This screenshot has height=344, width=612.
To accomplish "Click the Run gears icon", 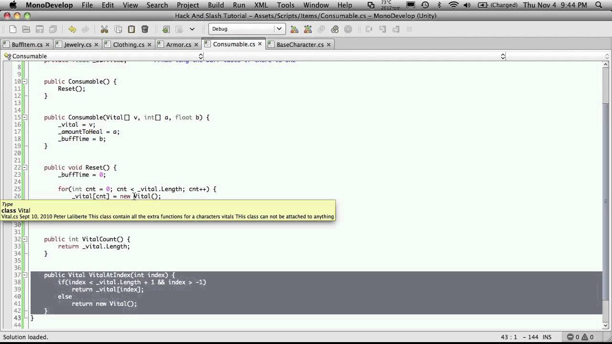I will (321, 29).
